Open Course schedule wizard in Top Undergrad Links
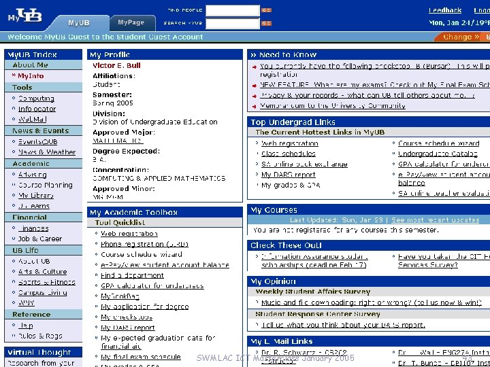 point(439,143)
